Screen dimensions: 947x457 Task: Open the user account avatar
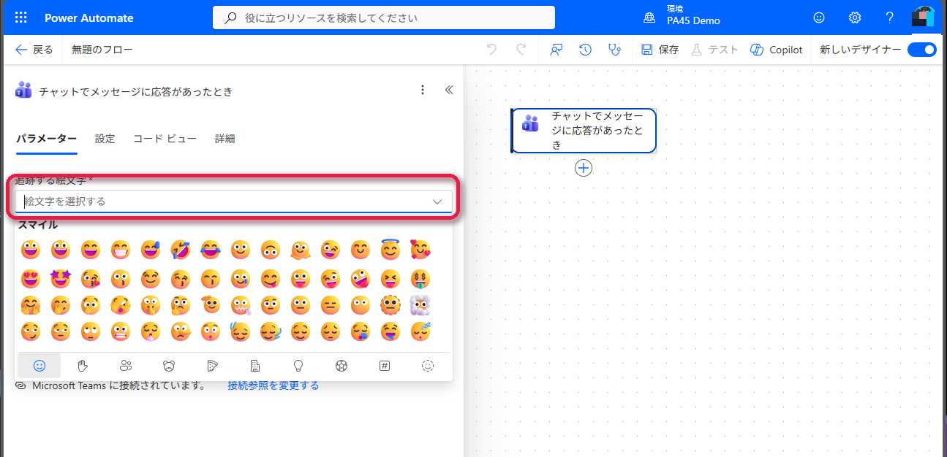[924, 18]
